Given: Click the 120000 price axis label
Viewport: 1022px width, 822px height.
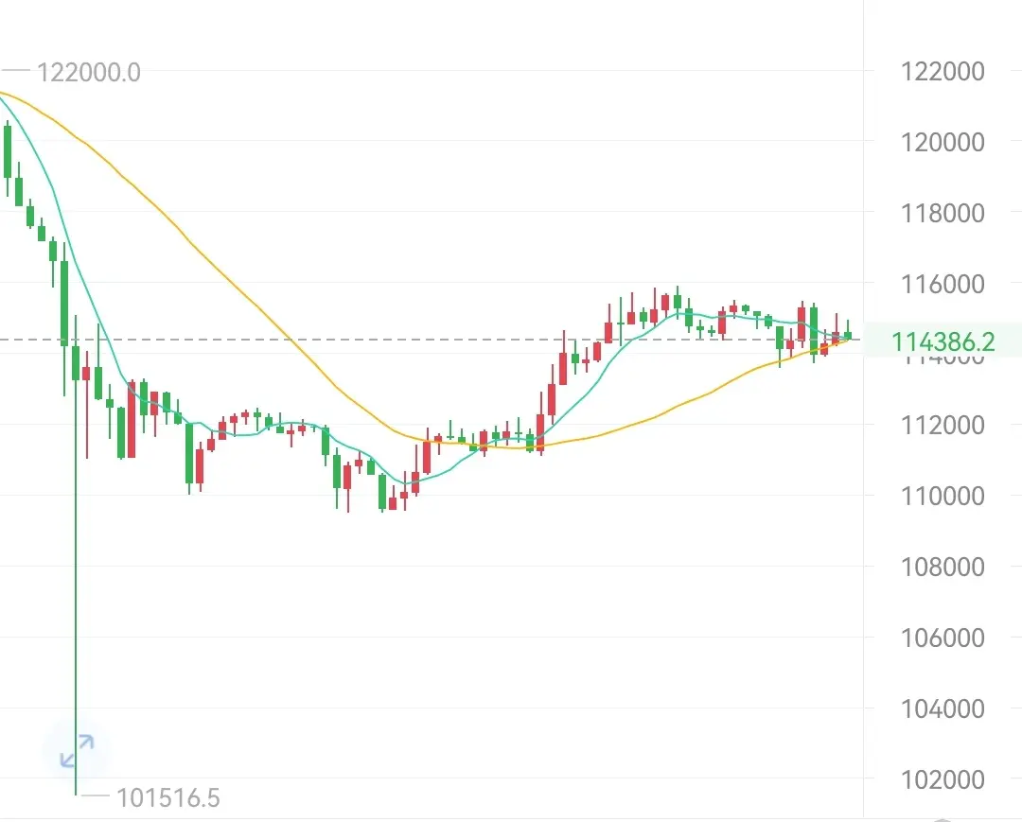Looking at the screenshot, I should click(x=943, y=143).
